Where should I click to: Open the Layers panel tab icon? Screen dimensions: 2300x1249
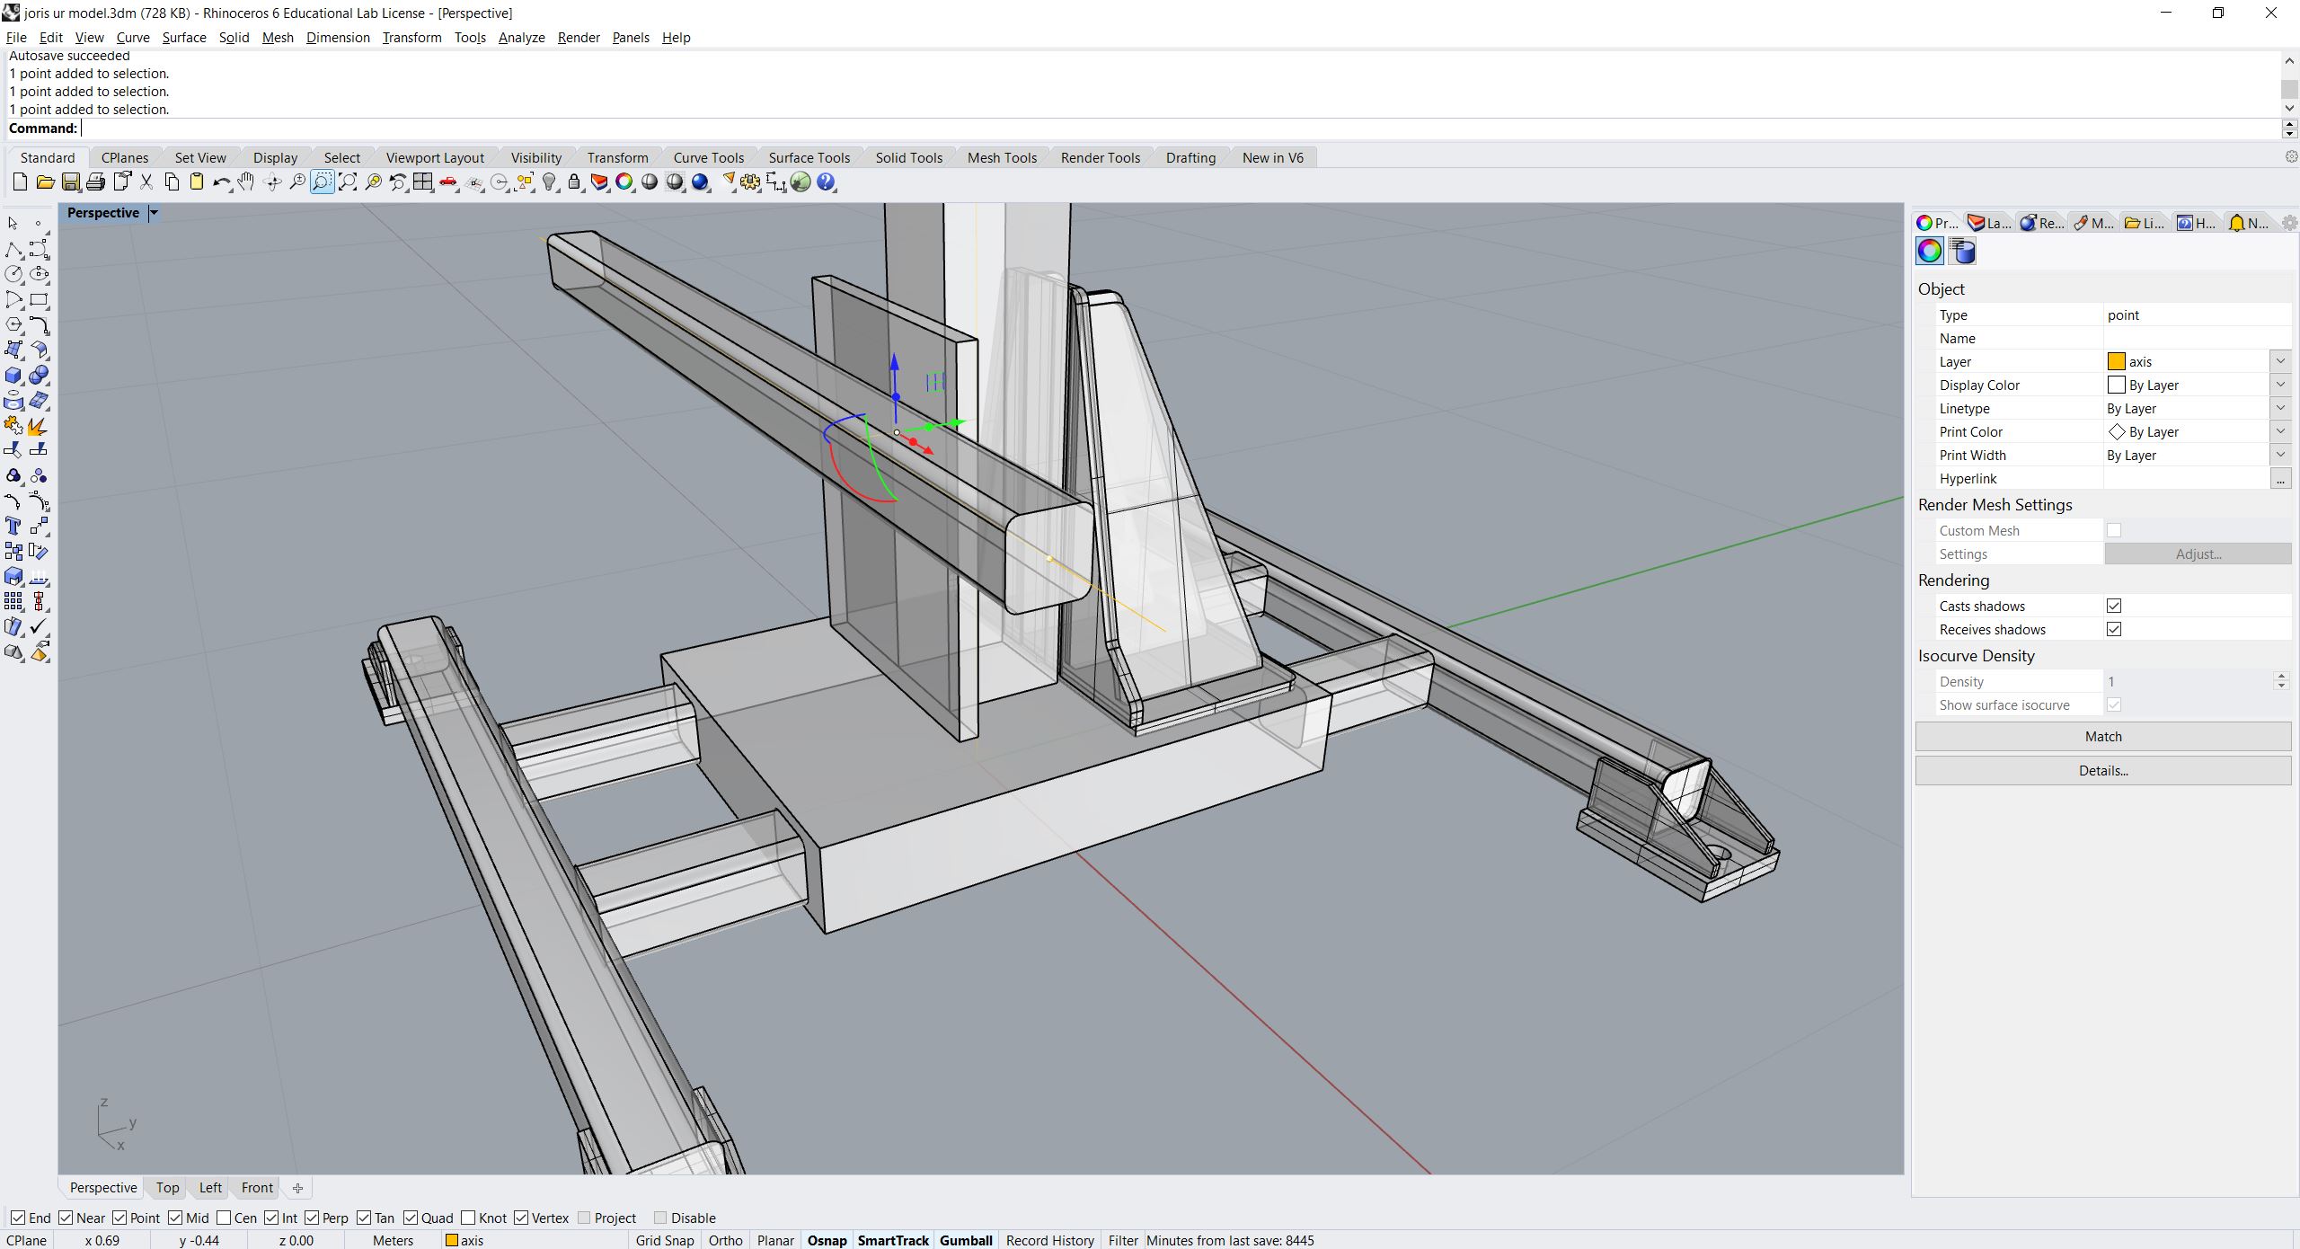[x=1987, y=223]
